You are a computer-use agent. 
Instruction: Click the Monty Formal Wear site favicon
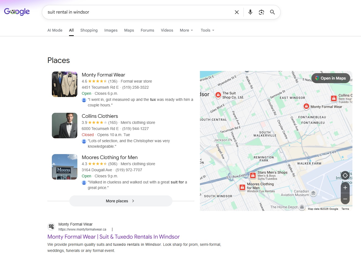(51, 227)
